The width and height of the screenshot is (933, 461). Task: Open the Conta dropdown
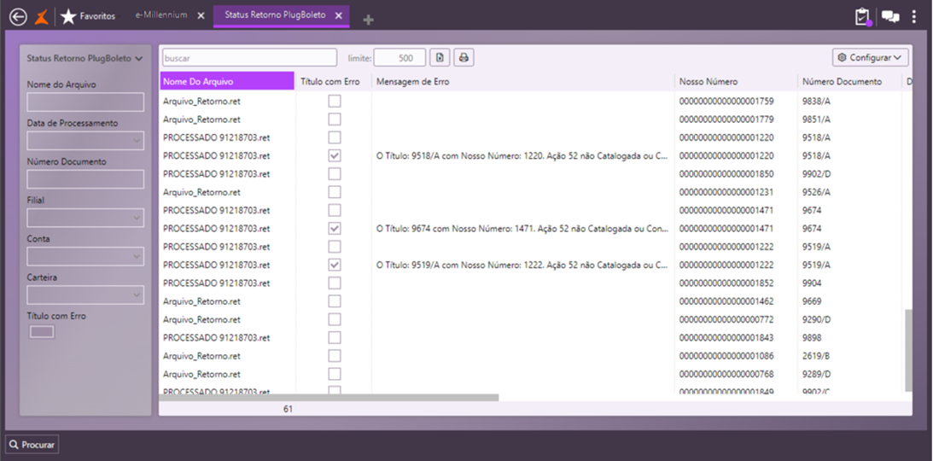85,256
